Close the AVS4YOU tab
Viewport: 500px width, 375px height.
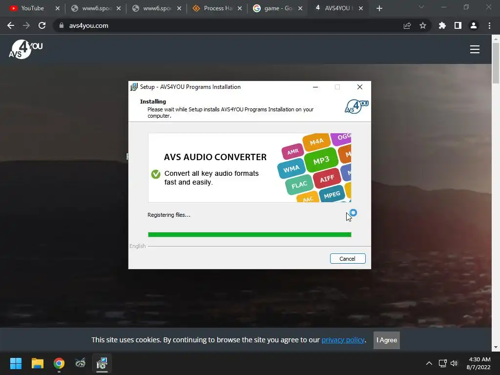(x=361, y=8)
